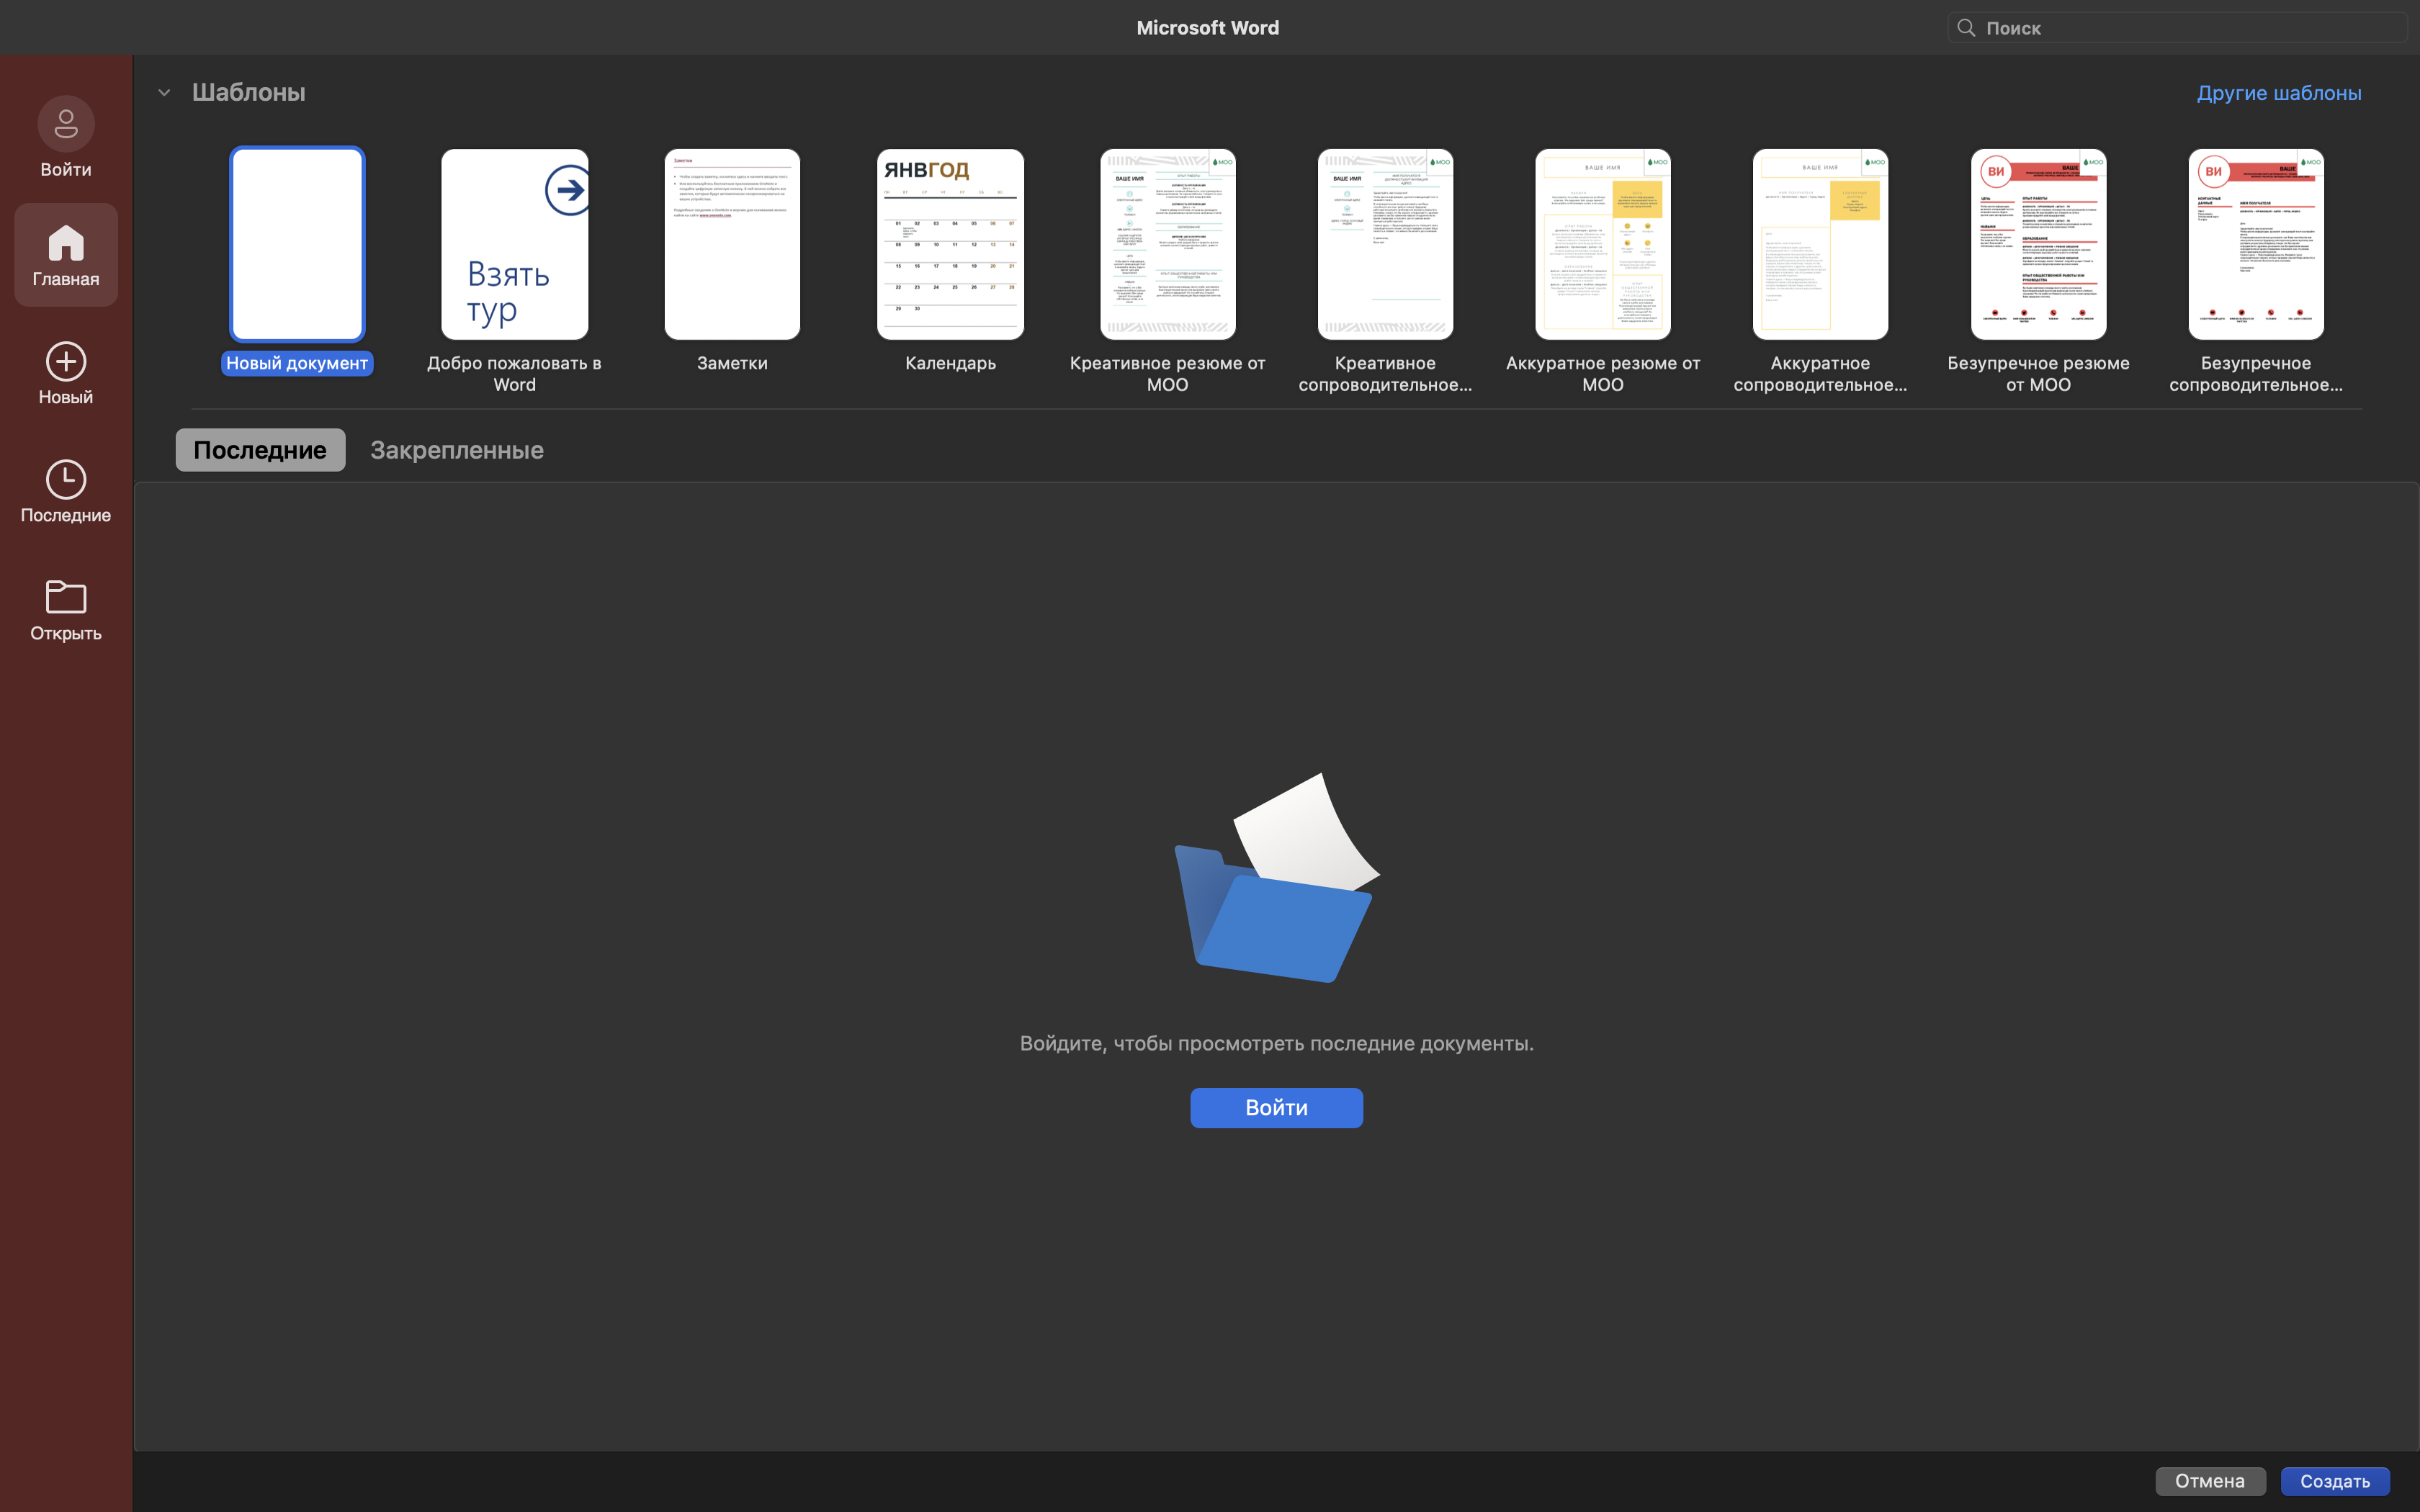Choose Креативное сопроводительное template thumbnail
The height and width of the screenshot is (1512, 2420).
pos(1385,244)
